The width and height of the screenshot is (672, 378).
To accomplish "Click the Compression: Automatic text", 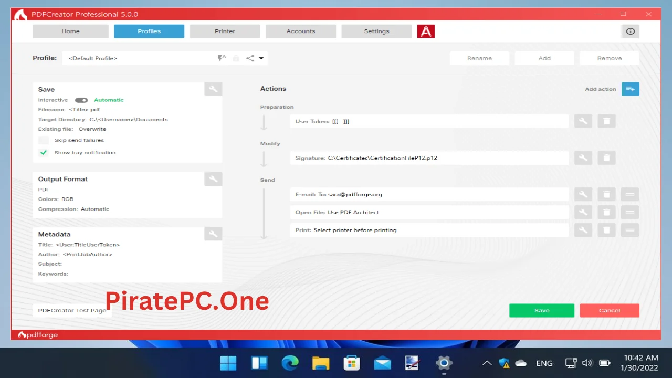I will pyautogui.click(x=73, y=209).
